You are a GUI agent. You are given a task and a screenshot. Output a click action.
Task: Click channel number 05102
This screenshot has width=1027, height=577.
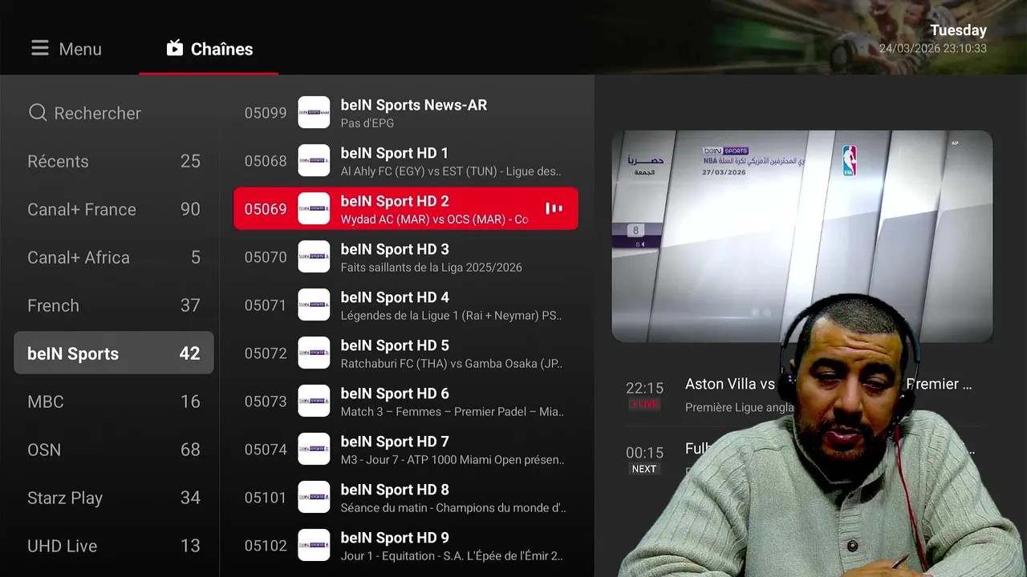266,546
